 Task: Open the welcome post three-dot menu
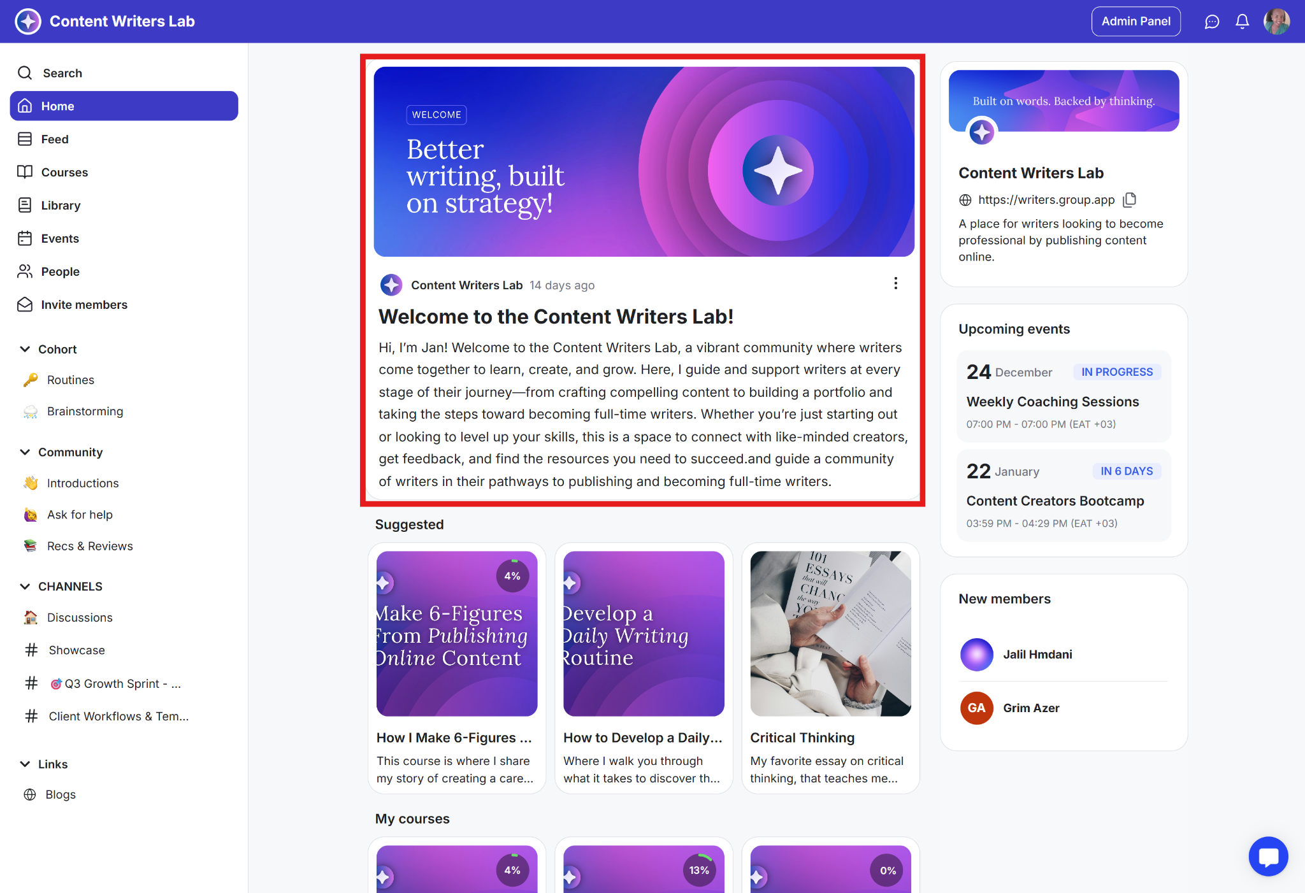click(x=895, y=283)
